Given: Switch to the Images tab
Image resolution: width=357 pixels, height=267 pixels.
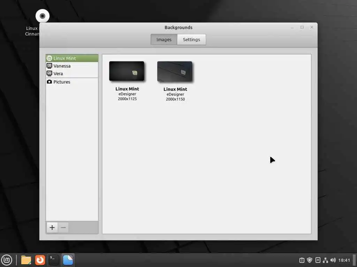Looking at the screenshot, I should (164, 40).
